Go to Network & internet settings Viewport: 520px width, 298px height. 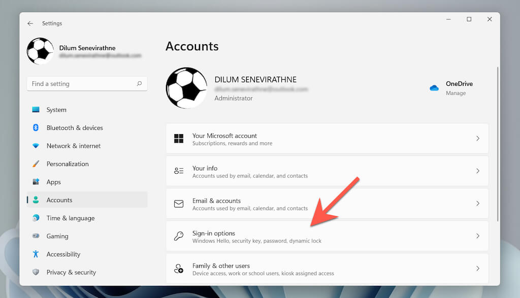(87, 146)
